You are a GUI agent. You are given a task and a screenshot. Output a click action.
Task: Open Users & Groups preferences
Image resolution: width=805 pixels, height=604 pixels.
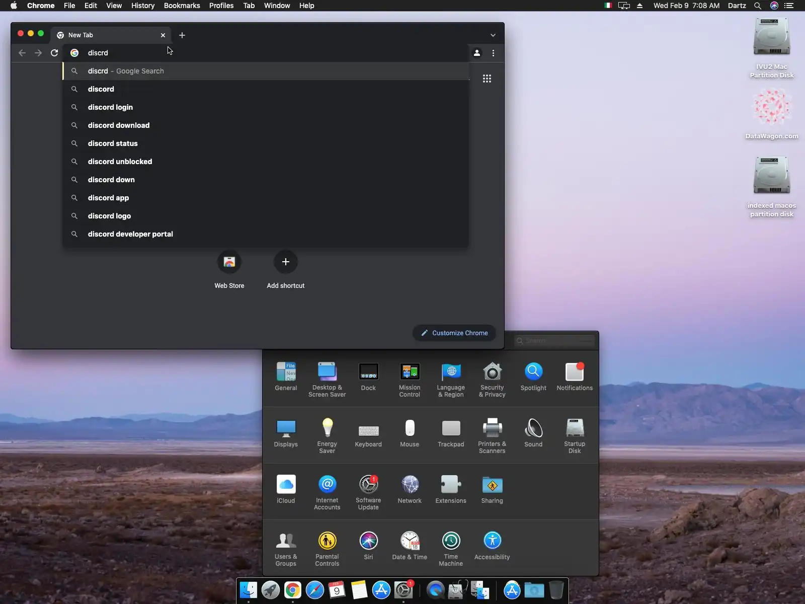click(286, 549)
